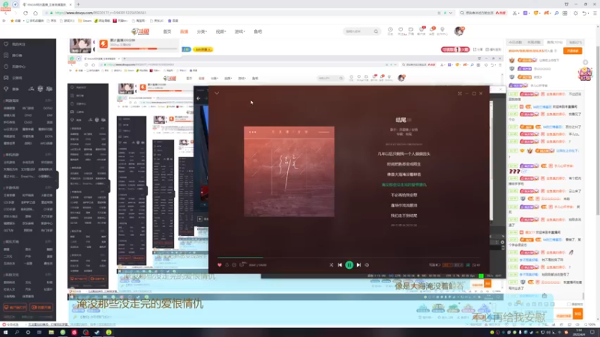The image size is (600, 337).
Task: Open streamer avatar thumbnail at top
Action: tap(80, 46)
